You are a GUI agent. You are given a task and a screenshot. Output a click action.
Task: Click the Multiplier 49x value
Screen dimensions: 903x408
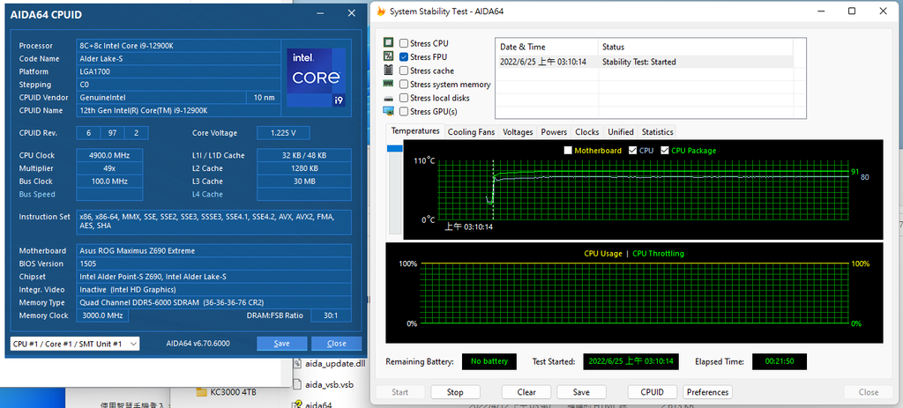(x=109, y=168)
